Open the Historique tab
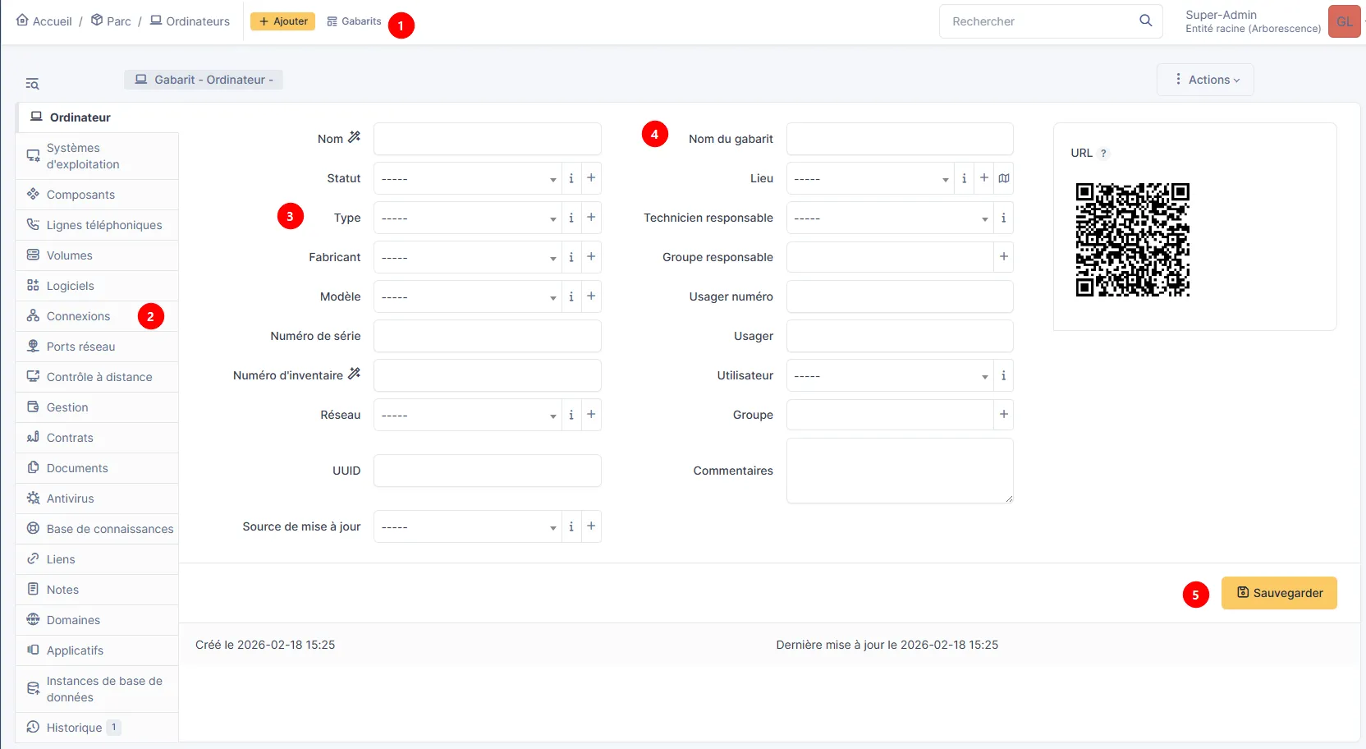 pos(97,728)
